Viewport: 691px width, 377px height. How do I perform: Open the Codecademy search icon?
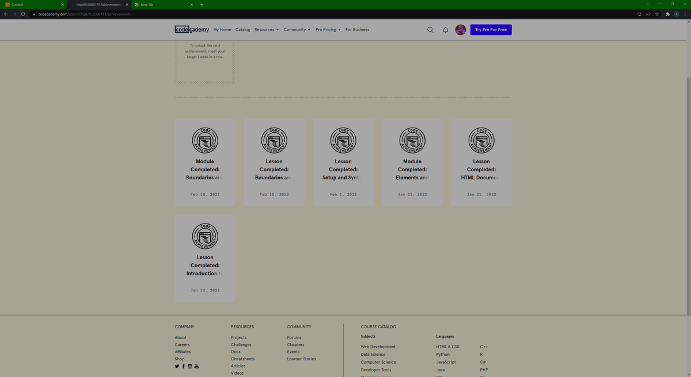430,30
